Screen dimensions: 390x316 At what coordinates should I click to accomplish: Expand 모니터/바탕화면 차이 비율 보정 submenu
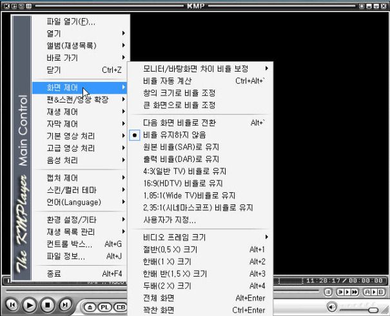pyautogui.click(x=200, y=68)
